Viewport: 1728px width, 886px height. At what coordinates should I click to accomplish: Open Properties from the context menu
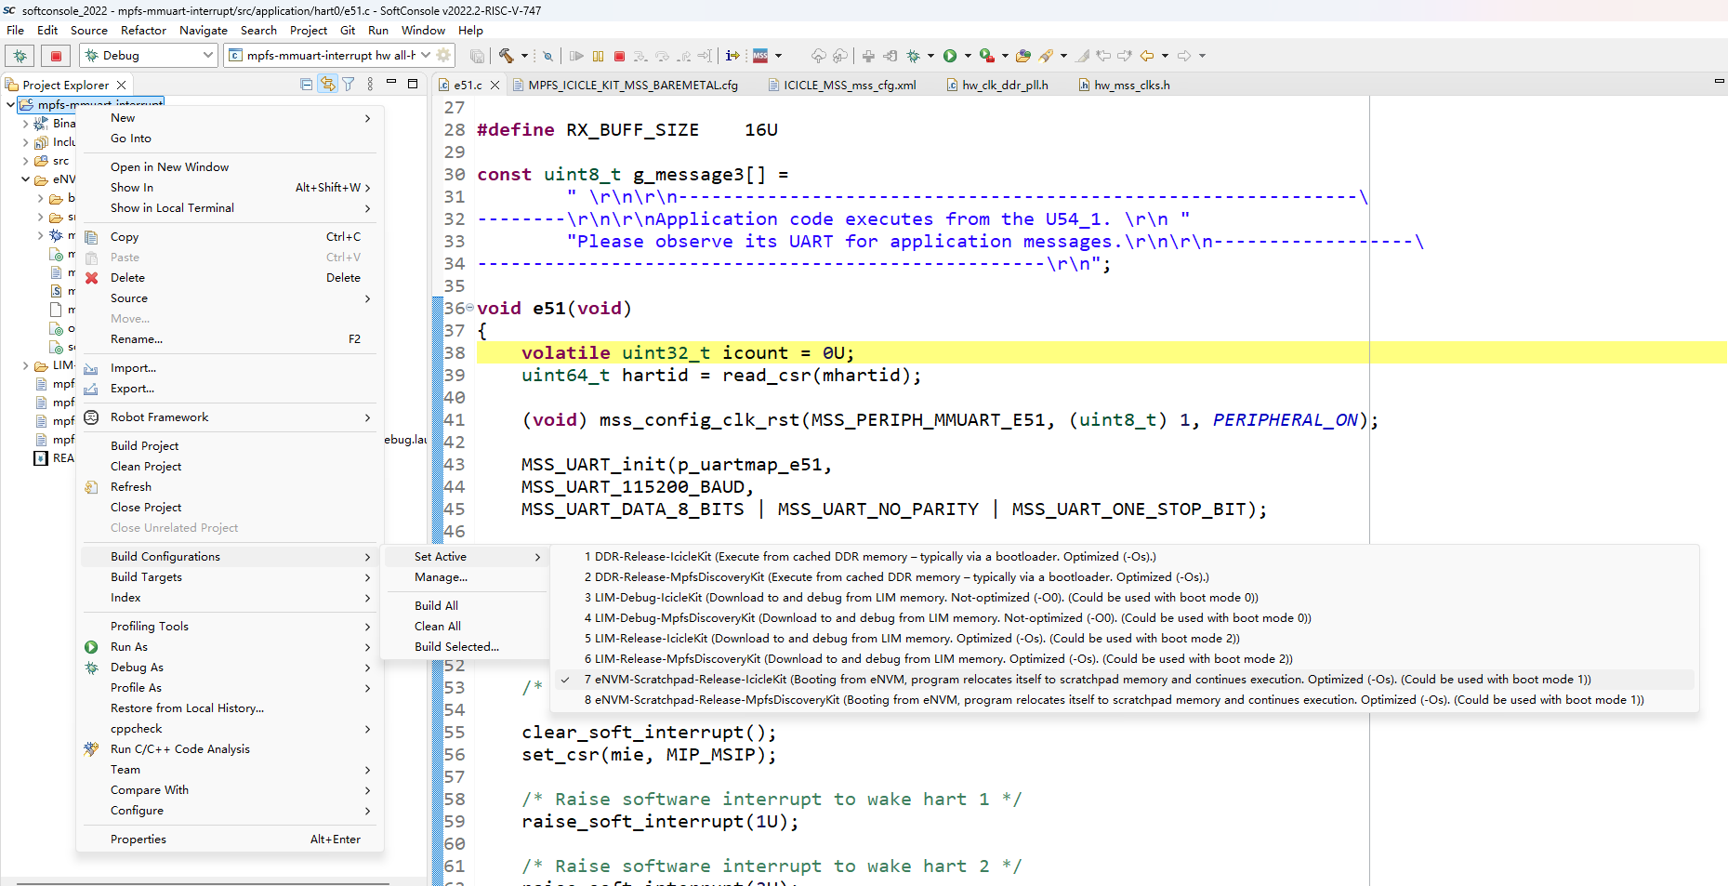(x=229, y=840)
